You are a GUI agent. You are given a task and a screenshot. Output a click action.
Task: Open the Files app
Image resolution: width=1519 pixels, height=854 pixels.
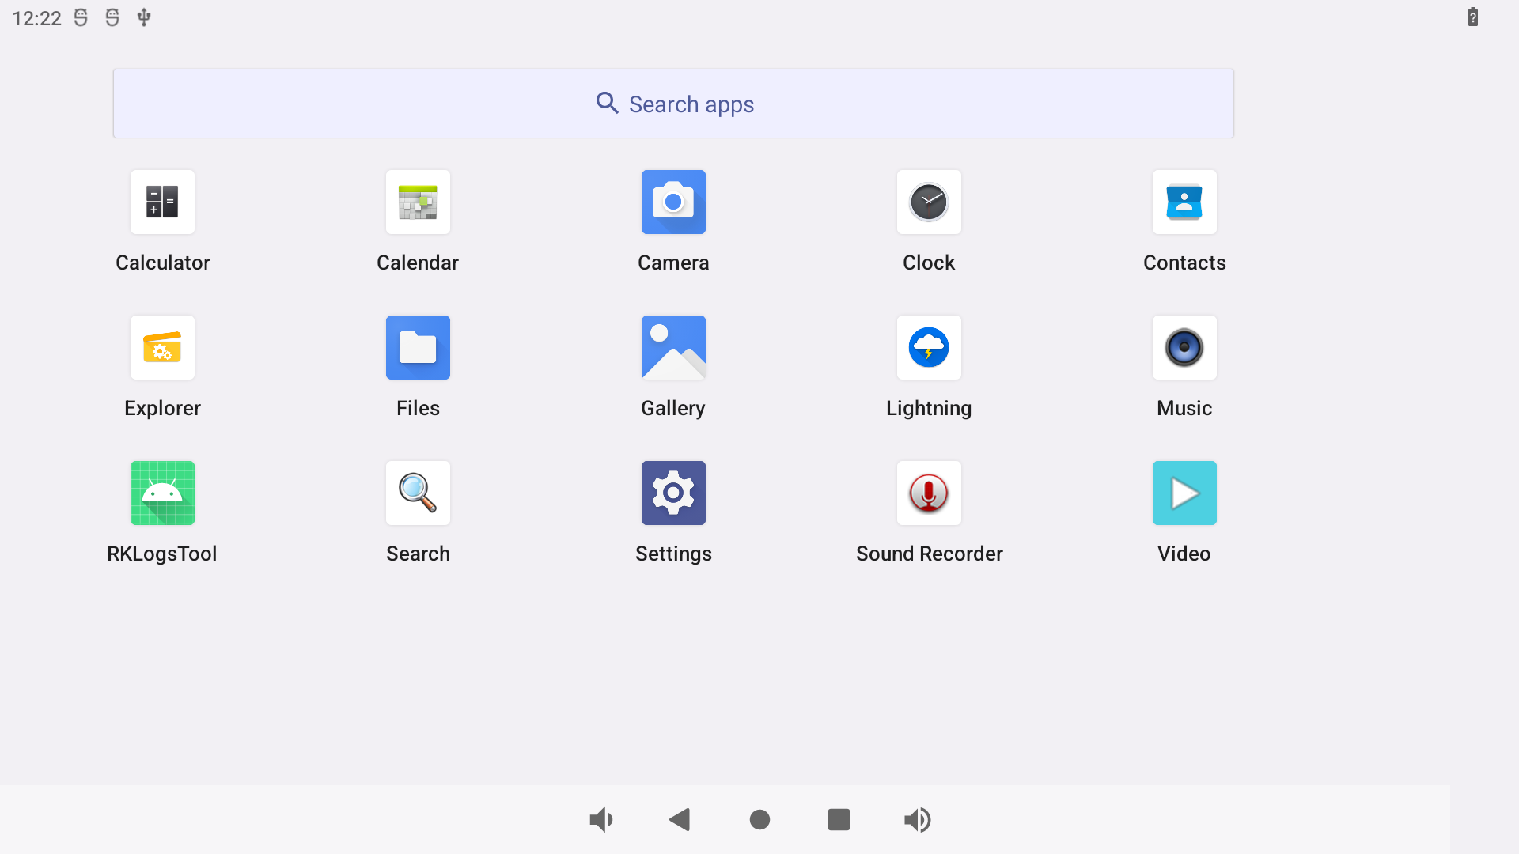tap(418, 347)
